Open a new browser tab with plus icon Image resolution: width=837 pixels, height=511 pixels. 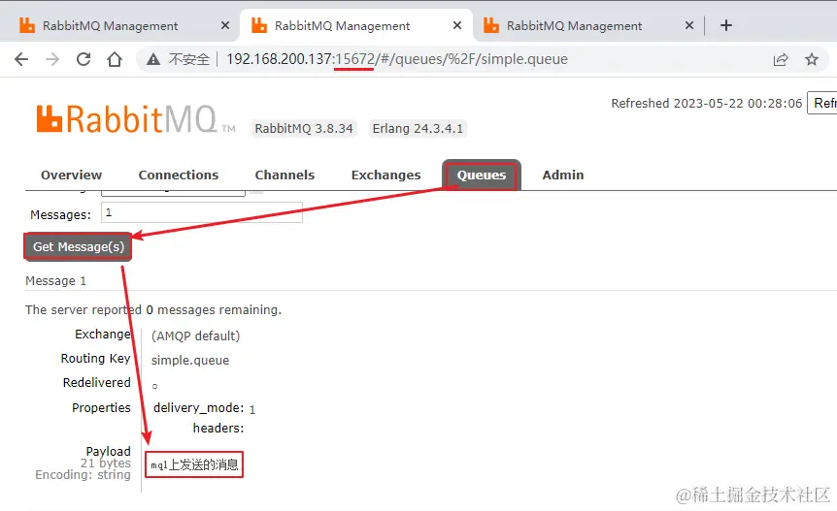(726, 25)
